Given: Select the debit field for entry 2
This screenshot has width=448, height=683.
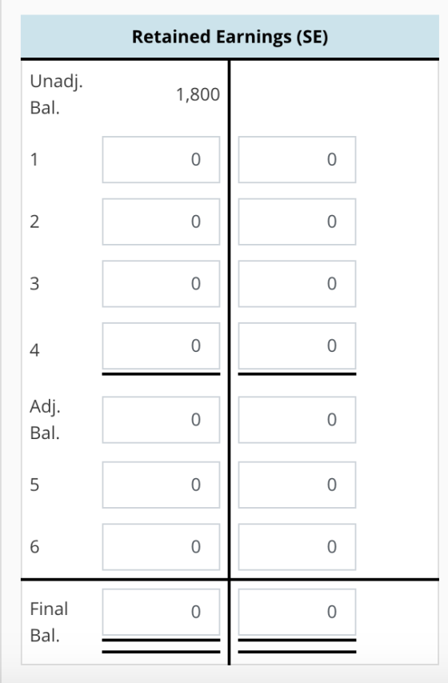Looking at the screenshot, I should [x=162, y=222].
